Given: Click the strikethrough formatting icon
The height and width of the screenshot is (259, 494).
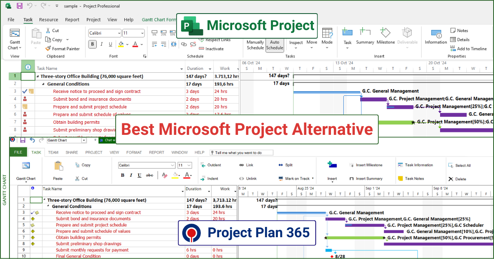Looking at the screenshot, I should pyautogui.click(x=150, y=176).
